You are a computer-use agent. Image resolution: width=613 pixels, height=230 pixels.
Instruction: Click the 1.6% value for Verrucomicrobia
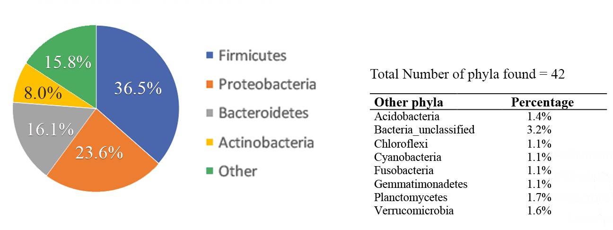point(539,211)
